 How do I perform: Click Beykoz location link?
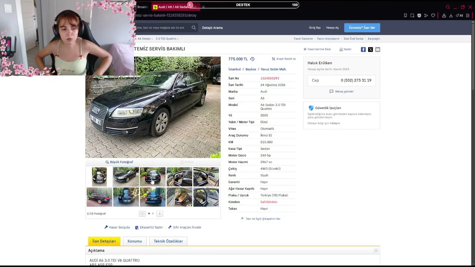tap(251, 69)
